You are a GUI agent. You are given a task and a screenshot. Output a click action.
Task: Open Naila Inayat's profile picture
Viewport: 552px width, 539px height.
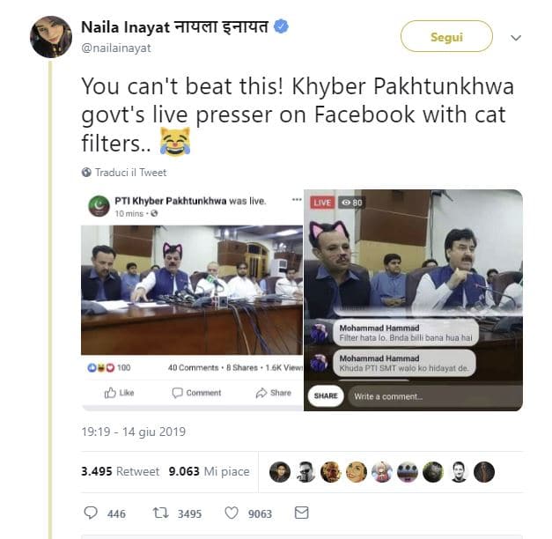pyautogui.click(x=50, y=36)
